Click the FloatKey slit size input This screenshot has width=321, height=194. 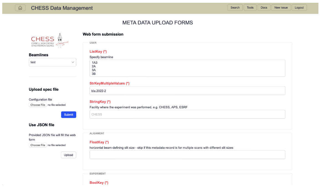pos(187,155)
